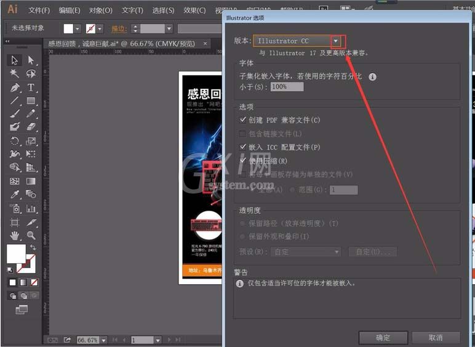This screenshot has width=475, height=347.
Task: Open the 版本 Illustrator CC dropdown
Action: click(x=336, y=41)
